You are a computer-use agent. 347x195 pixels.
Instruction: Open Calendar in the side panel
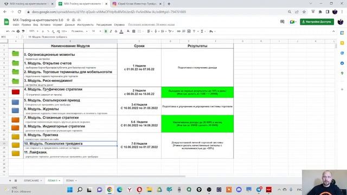342,32
